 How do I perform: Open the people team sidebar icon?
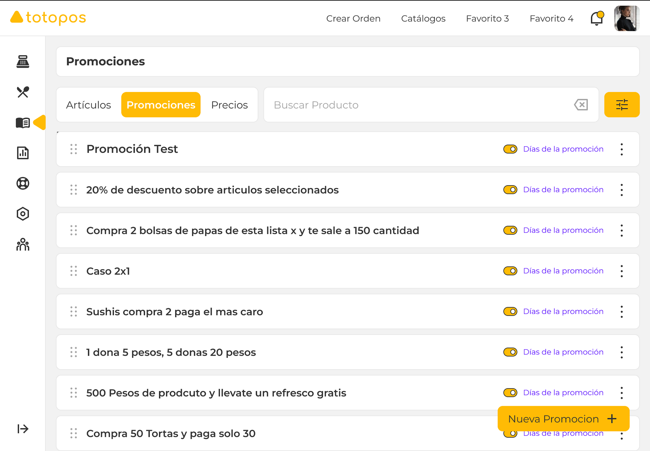coord(23,244)
